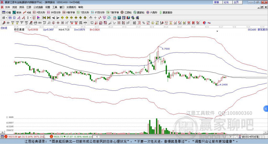This screenshot has width=268, height=144.
Task: Switch to K线 chart view
Action: [x=27, y=13]
